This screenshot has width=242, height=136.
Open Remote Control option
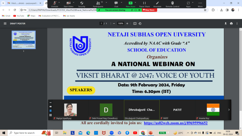(x=172, y=4)
